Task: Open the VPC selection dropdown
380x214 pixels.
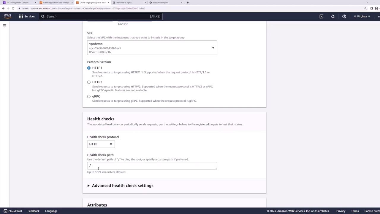Action: [152, 48]
